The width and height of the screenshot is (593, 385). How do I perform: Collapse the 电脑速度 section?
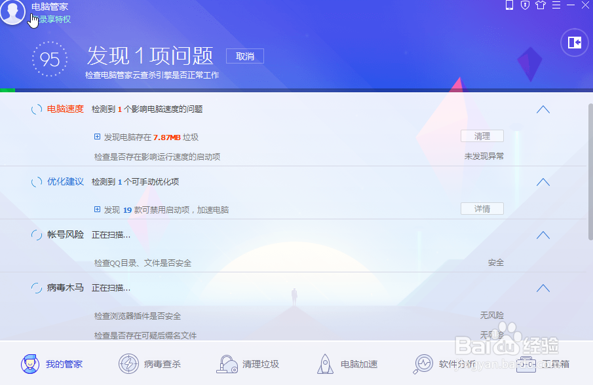[543, 109]
